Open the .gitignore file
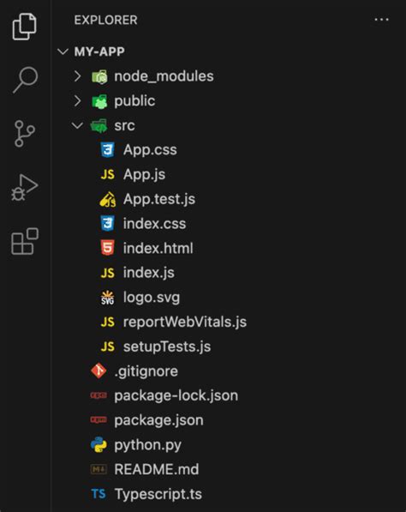 point(146,371)
